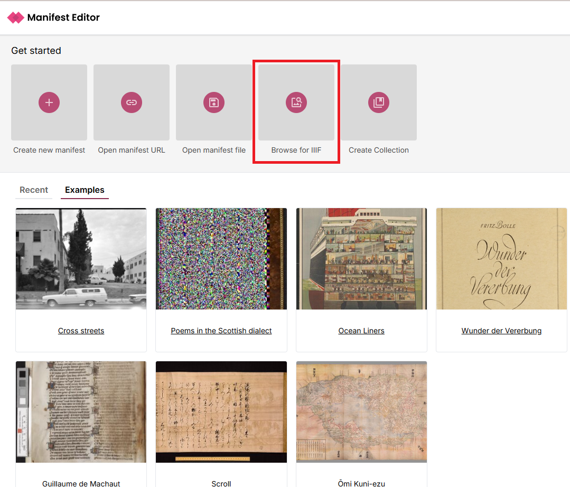Click the Wunder der Vererbung title link
Screen dimensions: 570x487
click(501, 331)
